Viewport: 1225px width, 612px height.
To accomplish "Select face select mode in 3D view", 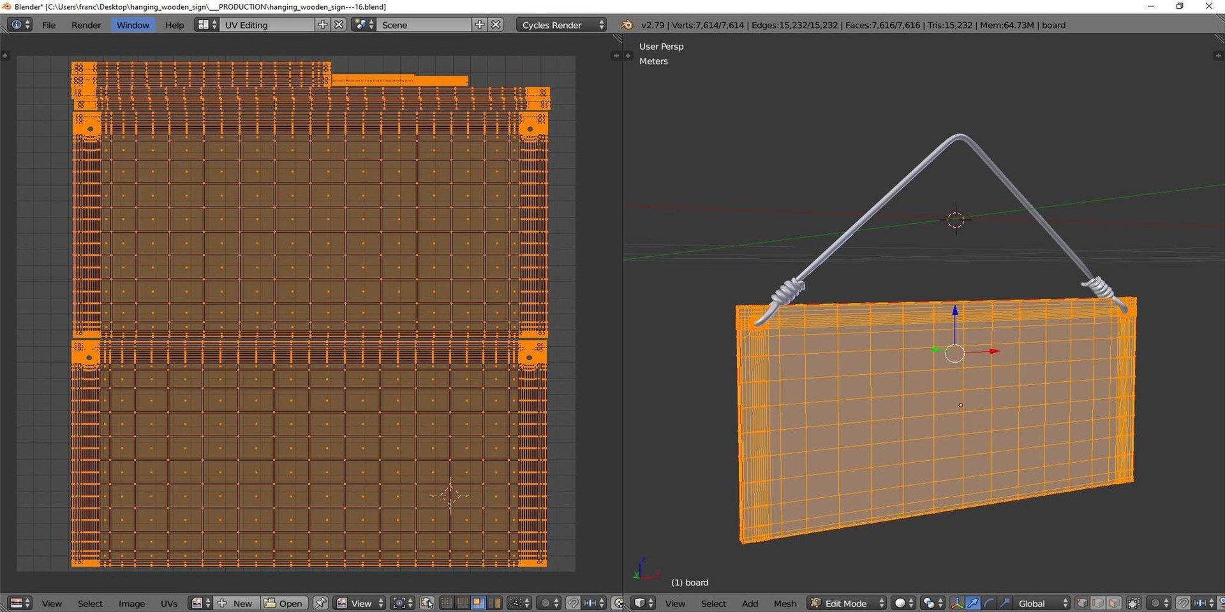I will click(x=1114, y=603).
